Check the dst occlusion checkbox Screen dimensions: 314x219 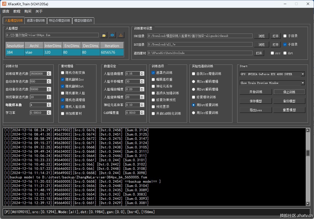tap(285, 53)
